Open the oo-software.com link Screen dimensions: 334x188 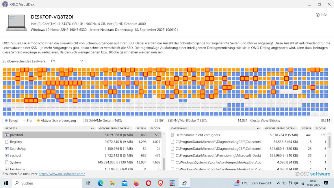[62, 174]
